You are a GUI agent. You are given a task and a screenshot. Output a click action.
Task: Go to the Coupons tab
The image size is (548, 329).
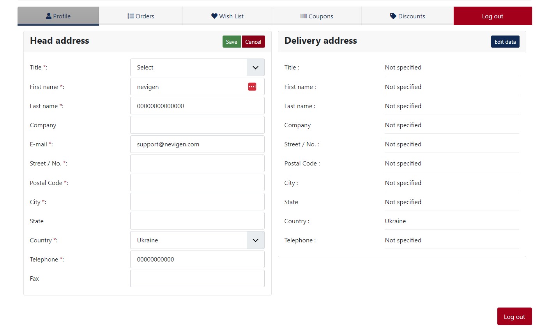coord(316,16)
